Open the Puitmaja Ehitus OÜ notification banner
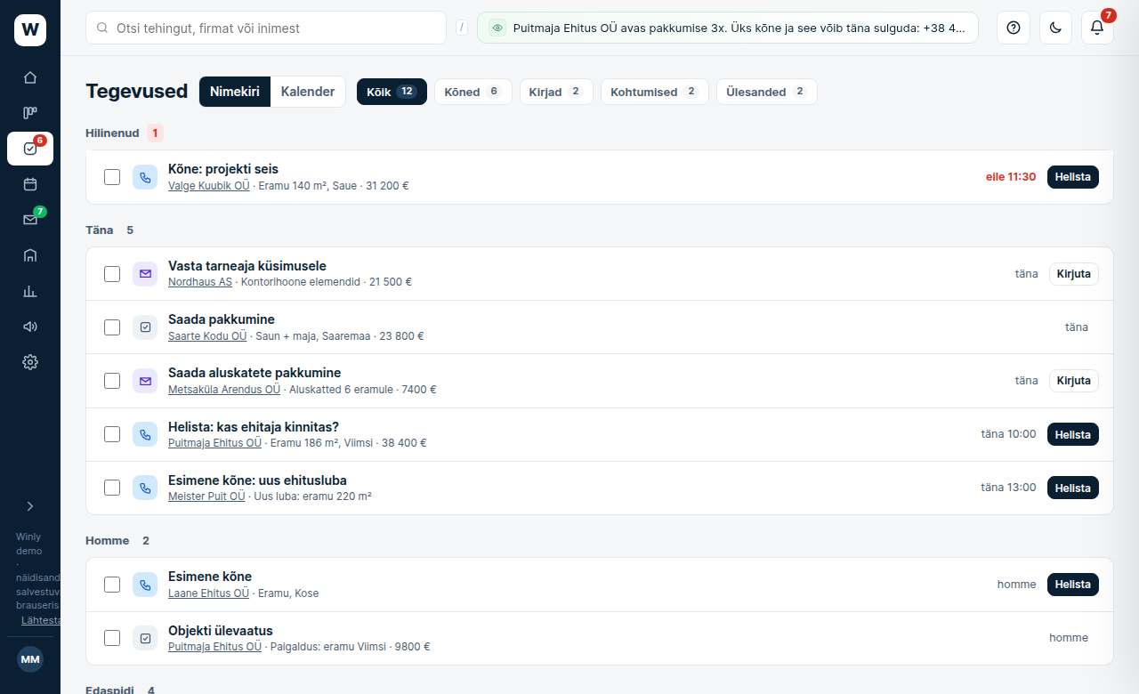 [x=728, y=28]
